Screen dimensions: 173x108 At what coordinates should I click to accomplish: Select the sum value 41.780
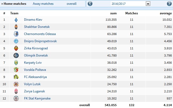click(112, 55)
